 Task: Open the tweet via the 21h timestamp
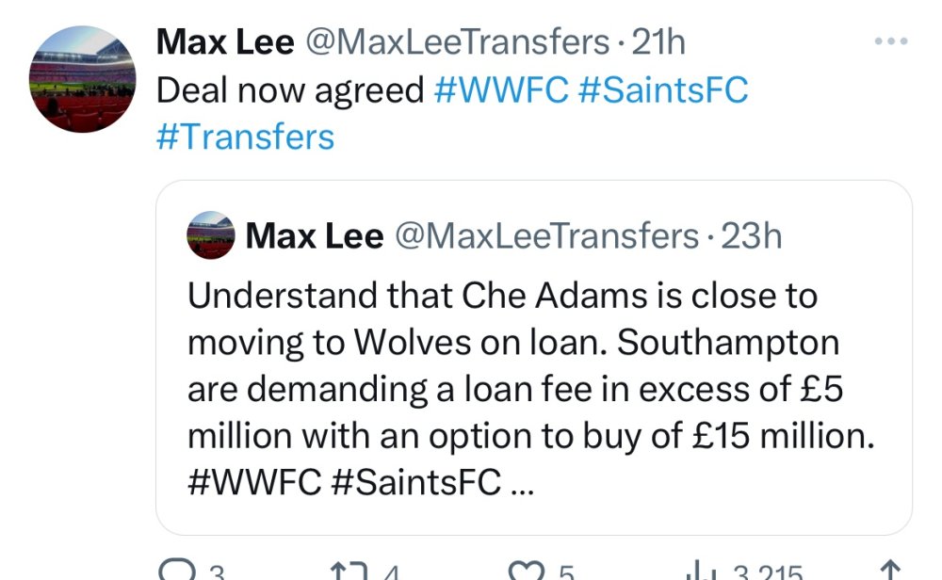tap(658, 41)
